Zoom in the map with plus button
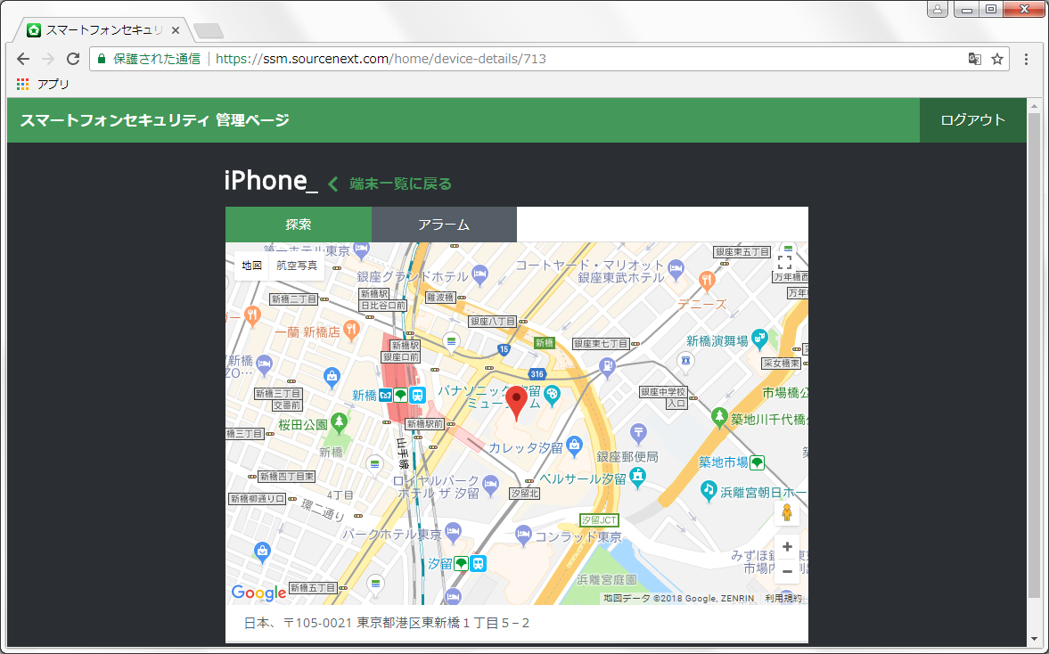This screenshot has height=654, width=1049. click(x=787, y=547)
